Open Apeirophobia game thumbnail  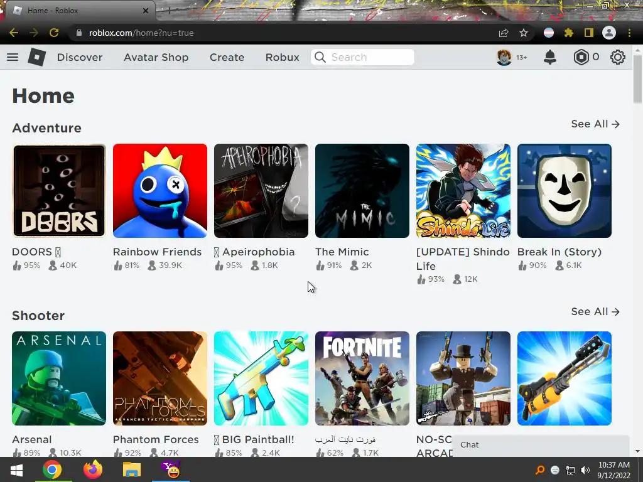tap(261, 191)
